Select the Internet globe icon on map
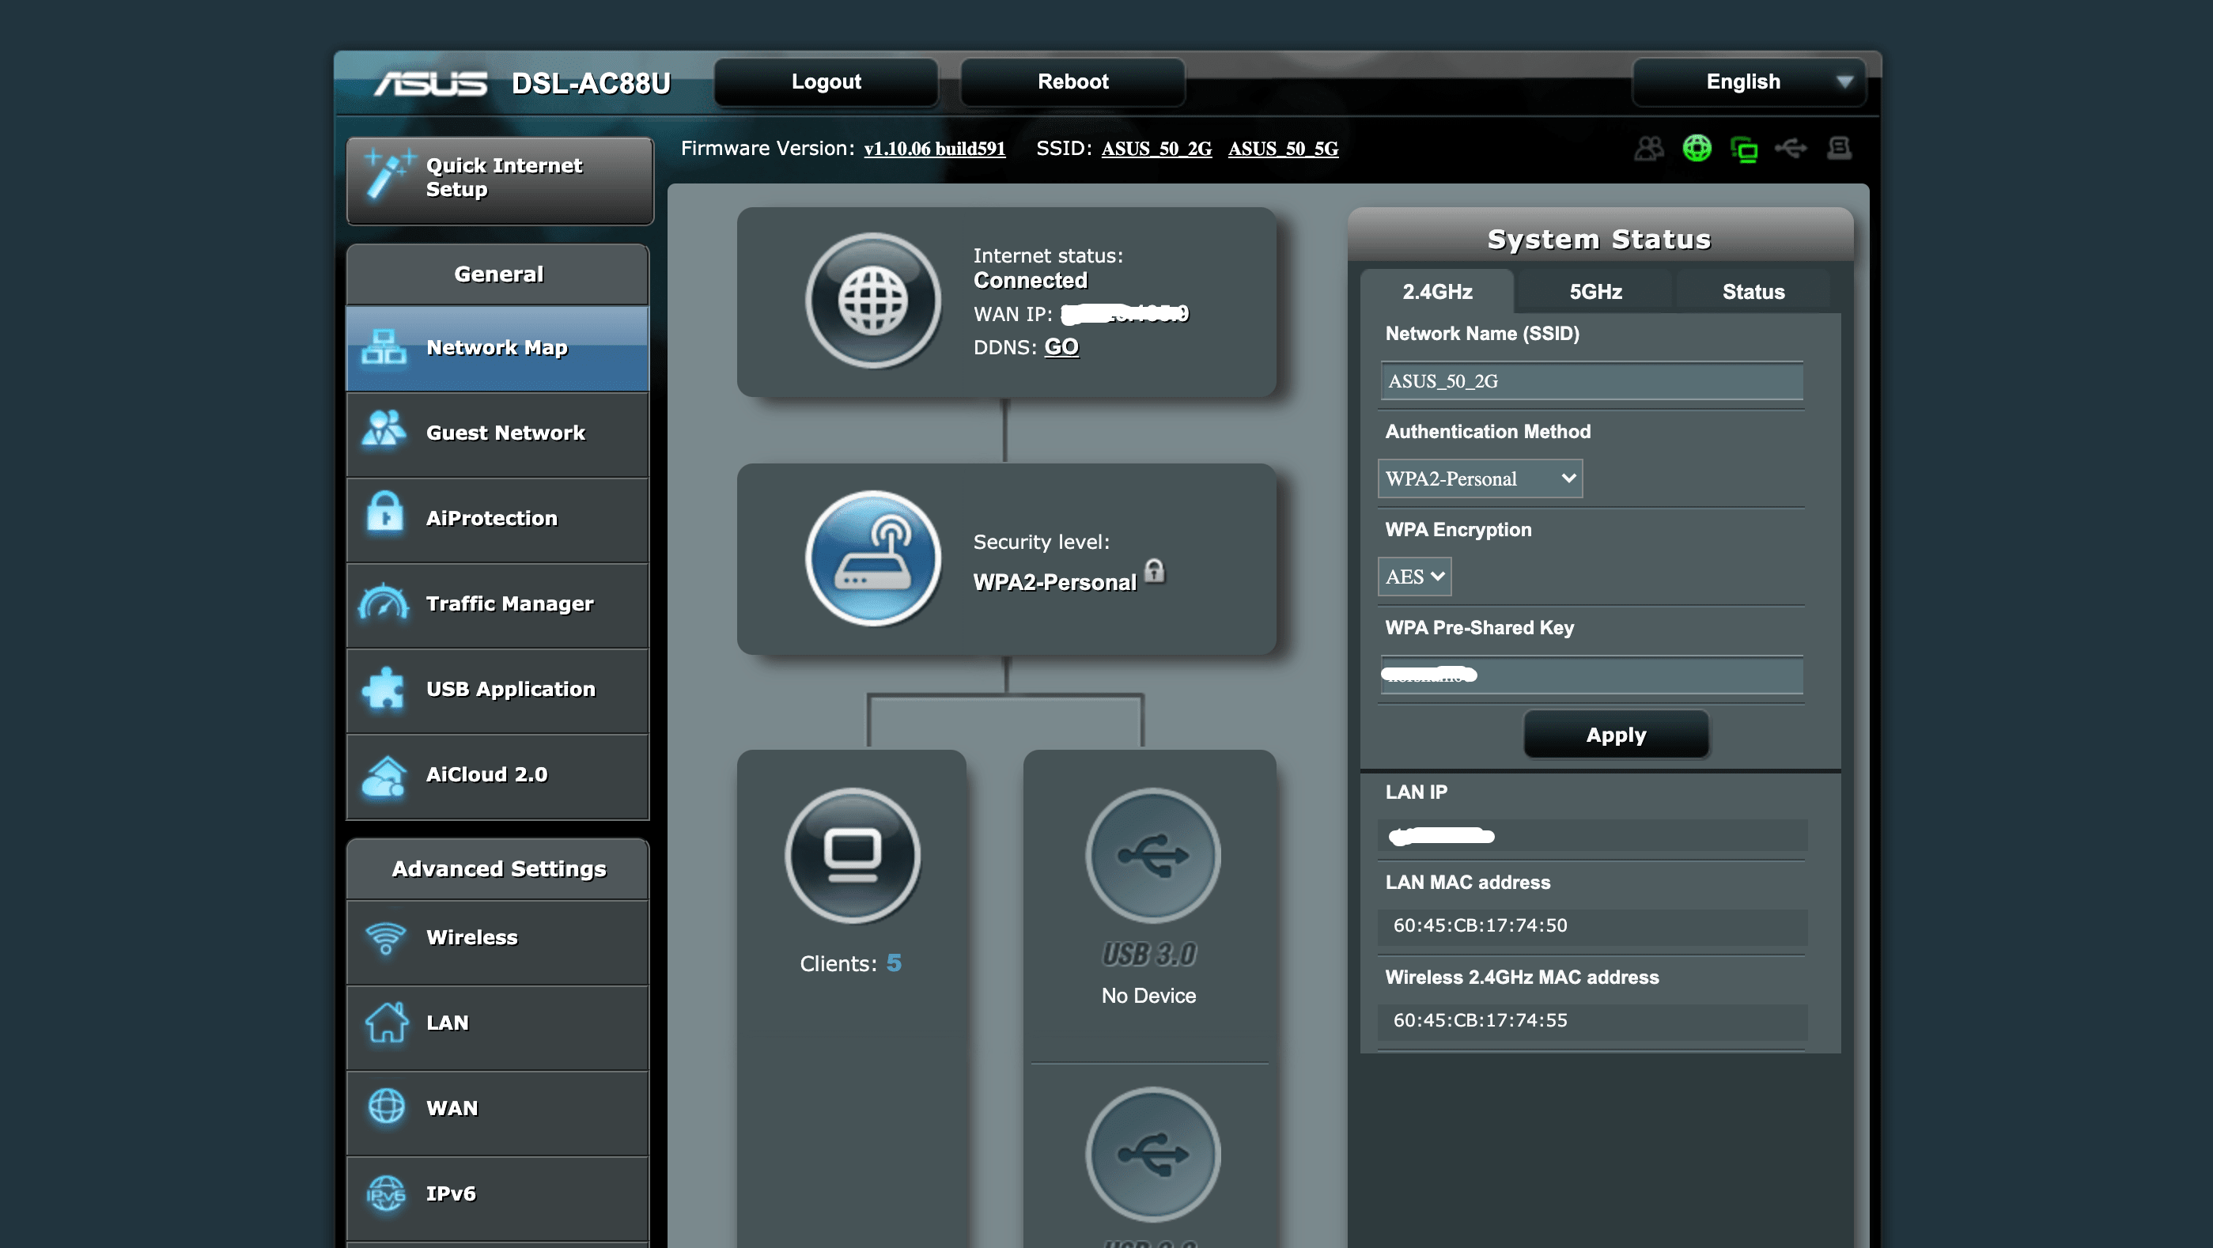Viewport: 2213px width, 1248px height. pos(873,301)
